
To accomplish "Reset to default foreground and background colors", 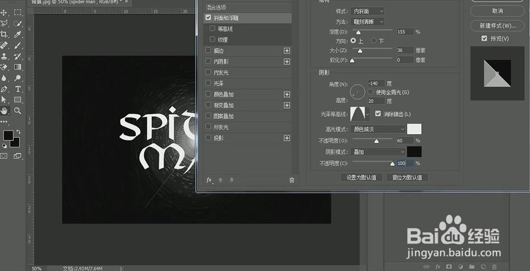I will (4, 146).
